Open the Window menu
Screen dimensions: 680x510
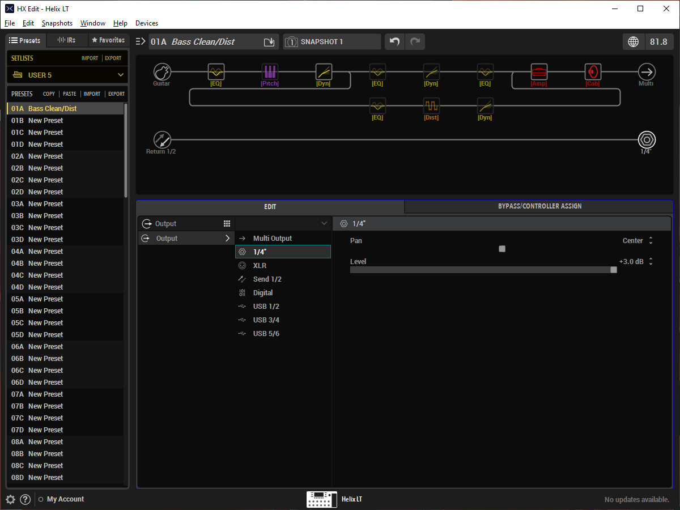(x=93, y=23)
